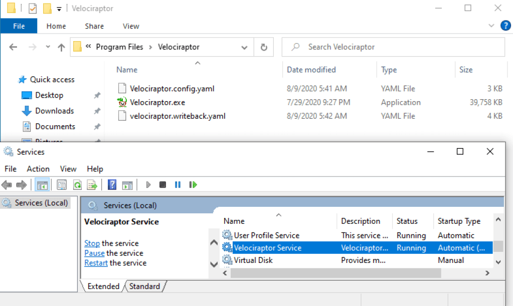Click the Restart the service link
Screen dimensions: 513x306
coord(96,263)
